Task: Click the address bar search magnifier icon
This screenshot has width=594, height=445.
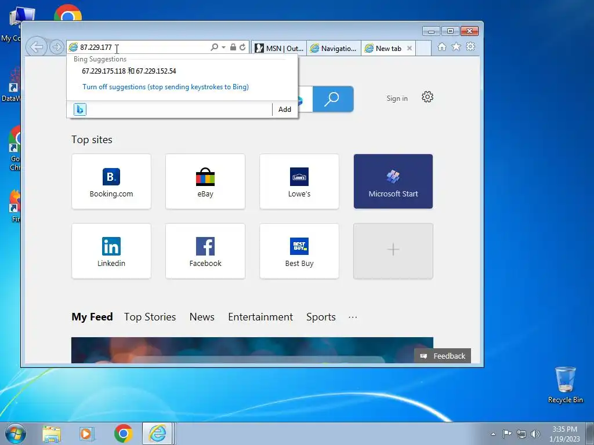Action: 215,48
